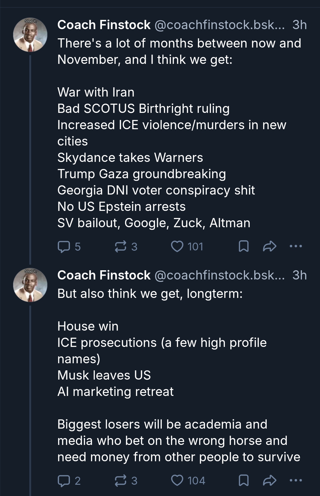Open first post's 3h timestamp
This screenshot has height=496, width=320.
pos(299,25)
